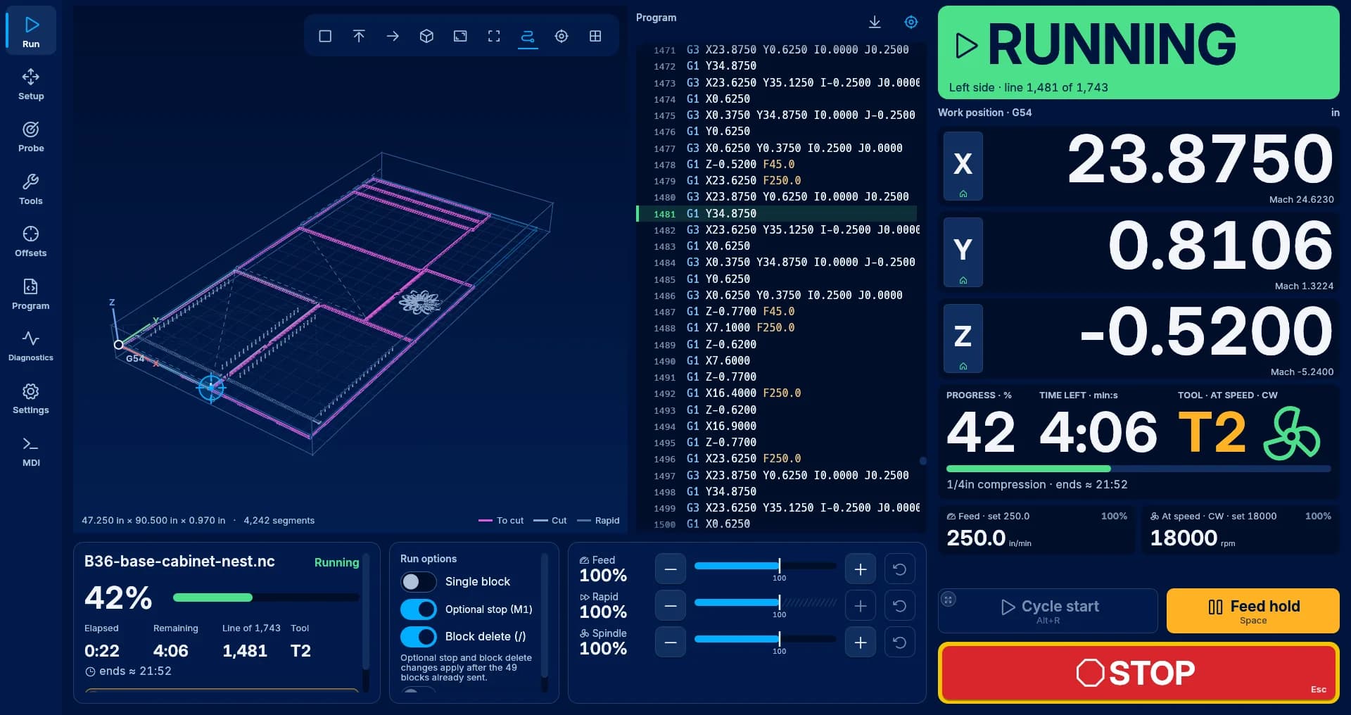The width and height of the screenshot is (1351, 715).
Task: Disable the Optional stop (M1) switch
Action: point(419,609)
